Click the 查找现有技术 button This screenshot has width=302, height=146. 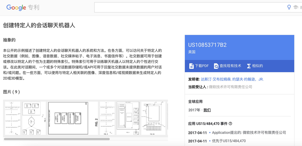tap(227, 66)
